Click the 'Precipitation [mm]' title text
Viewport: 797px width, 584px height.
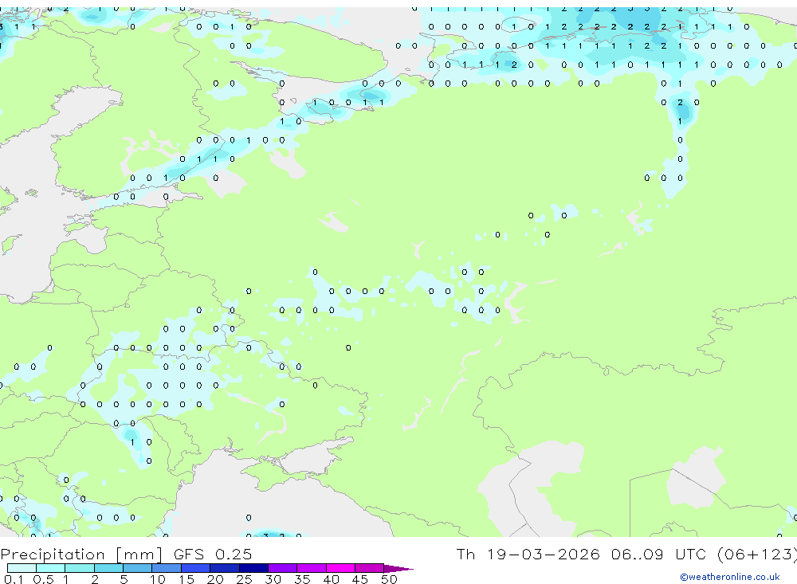coord(81,555)
